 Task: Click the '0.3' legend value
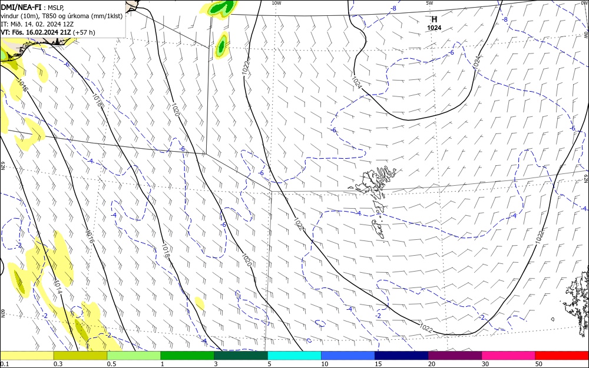coord(58,364)
